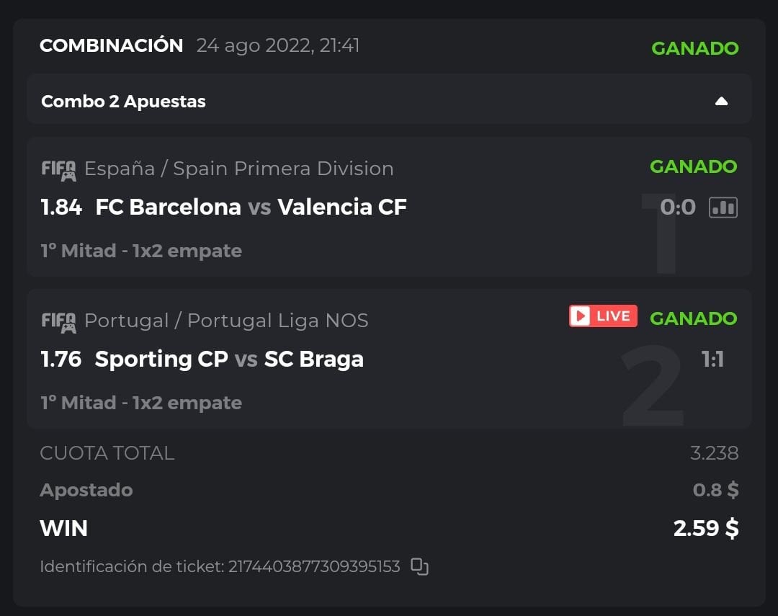Click the CUOTA TOTAL value 3.238

click(714, 453)
